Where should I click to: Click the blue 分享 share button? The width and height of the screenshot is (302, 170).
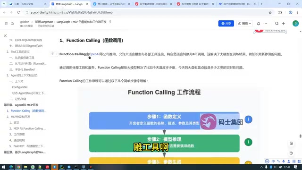226,23
